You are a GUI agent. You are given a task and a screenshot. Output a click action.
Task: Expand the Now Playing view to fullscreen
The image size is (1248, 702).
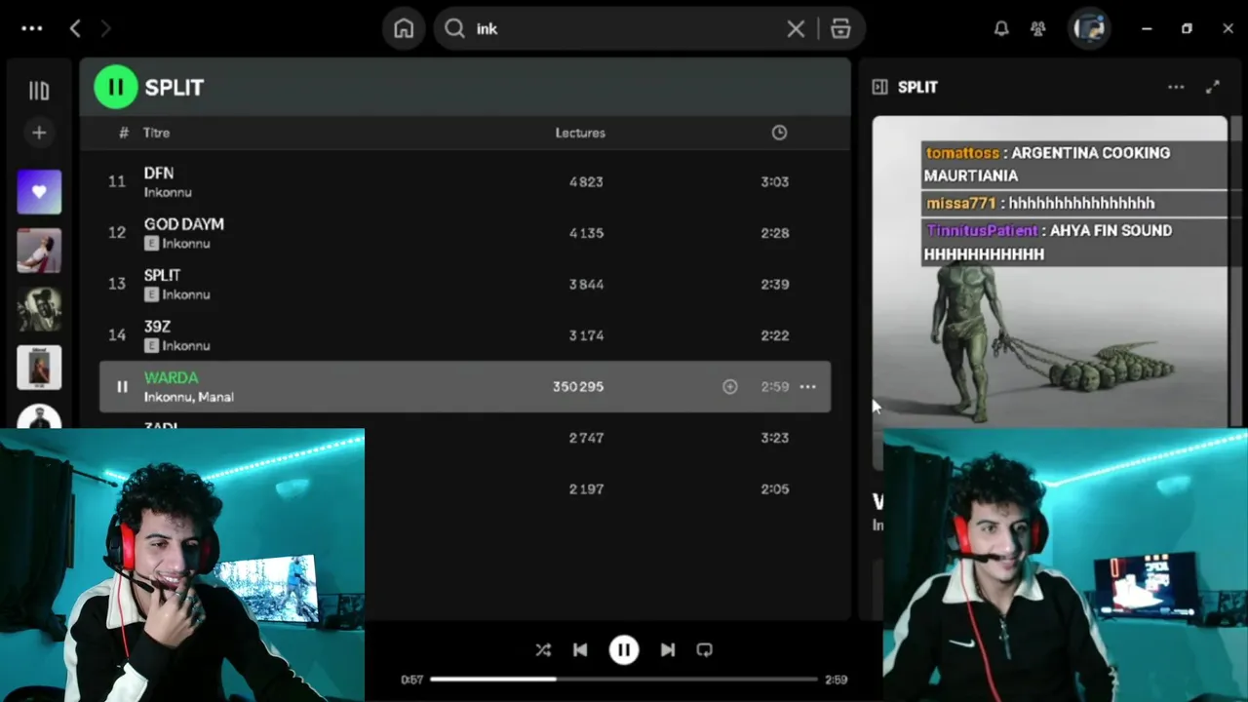tap(1213, 87)
